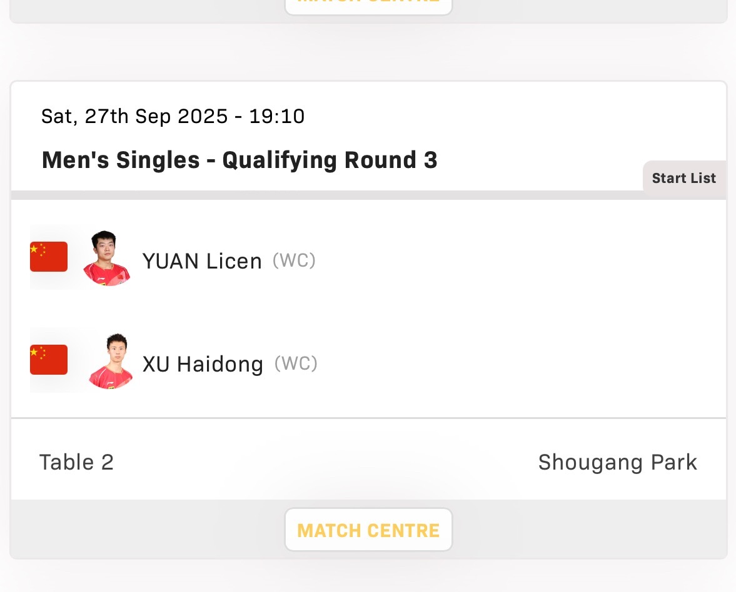Select the Men's Singles heading text

121,160
